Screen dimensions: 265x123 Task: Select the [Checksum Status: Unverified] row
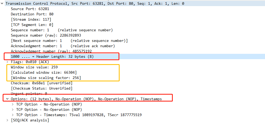[x=41, y=88]
